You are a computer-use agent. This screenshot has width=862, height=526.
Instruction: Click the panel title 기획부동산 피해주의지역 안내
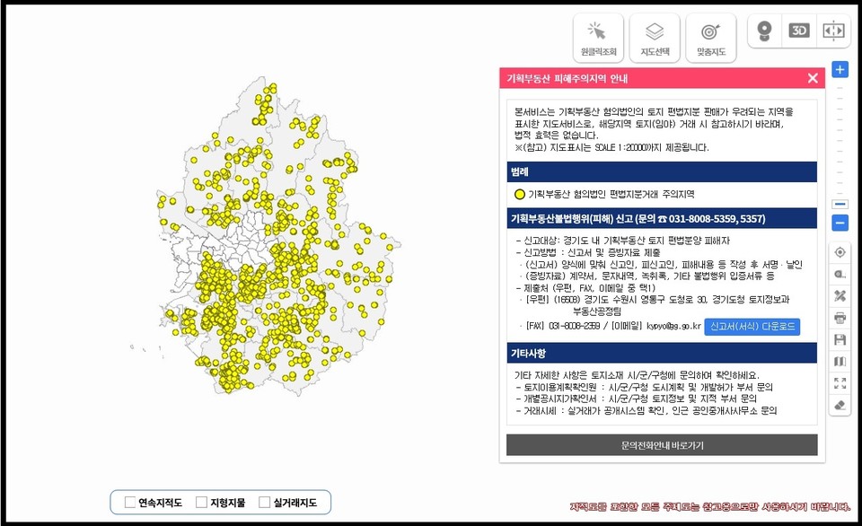coord(567,79)
